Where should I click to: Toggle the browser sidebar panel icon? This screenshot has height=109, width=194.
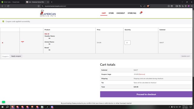pyautogui.click(x=176, y=6)
